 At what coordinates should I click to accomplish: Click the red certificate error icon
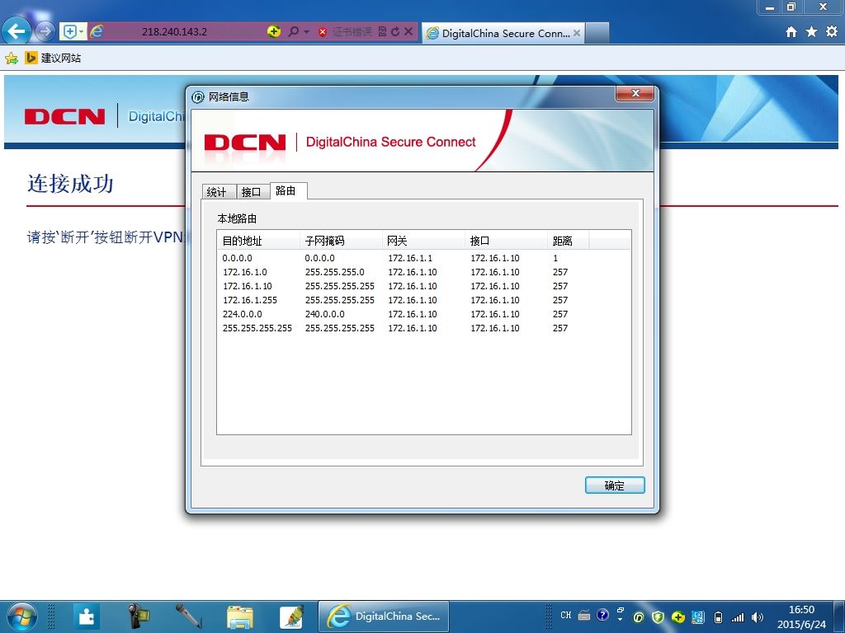[x=323, y=32]
